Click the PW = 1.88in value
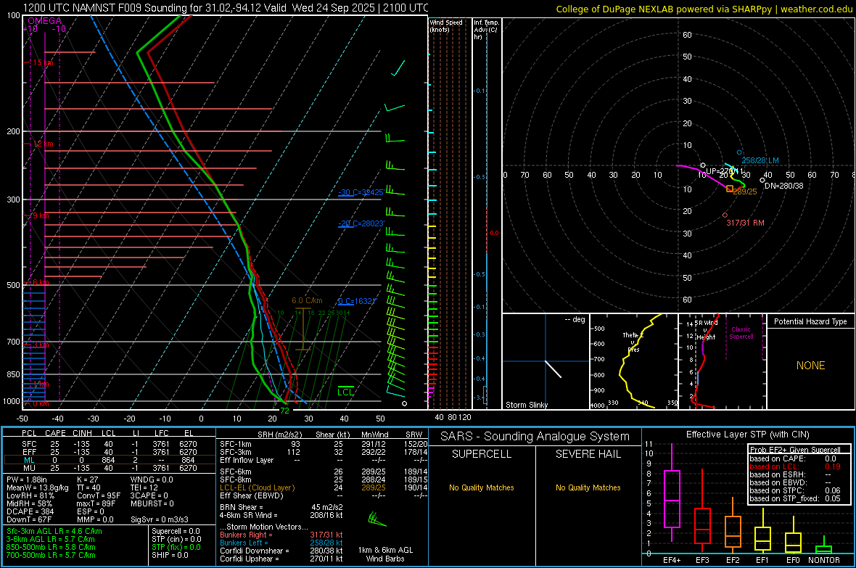 27,479
